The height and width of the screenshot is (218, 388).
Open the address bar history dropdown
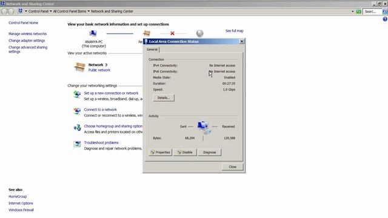pos(353,12)
